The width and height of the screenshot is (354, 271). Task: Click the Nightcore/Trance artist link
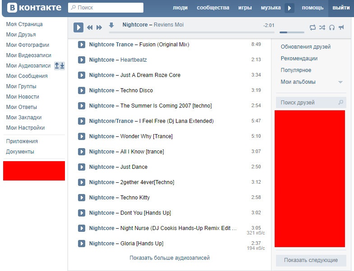tap(111, 121)
